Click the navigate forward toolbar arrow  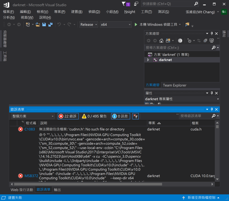coord(19,24)
